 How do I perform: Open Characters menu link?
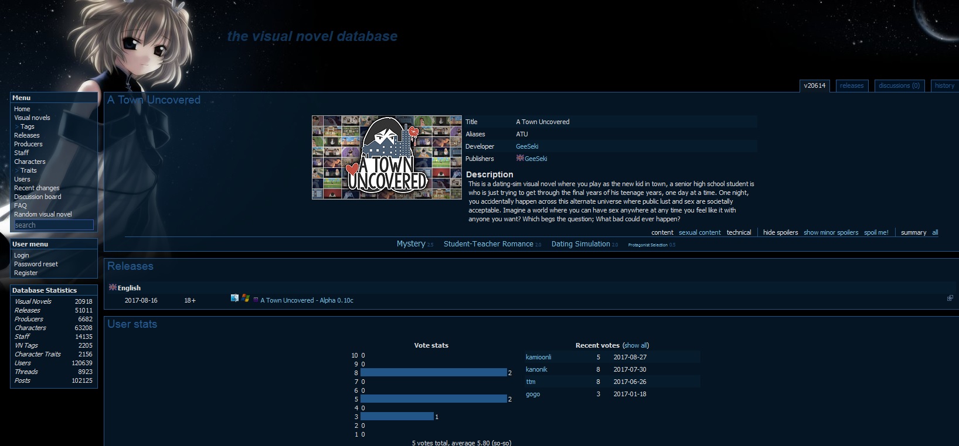[x=30, y=162]
